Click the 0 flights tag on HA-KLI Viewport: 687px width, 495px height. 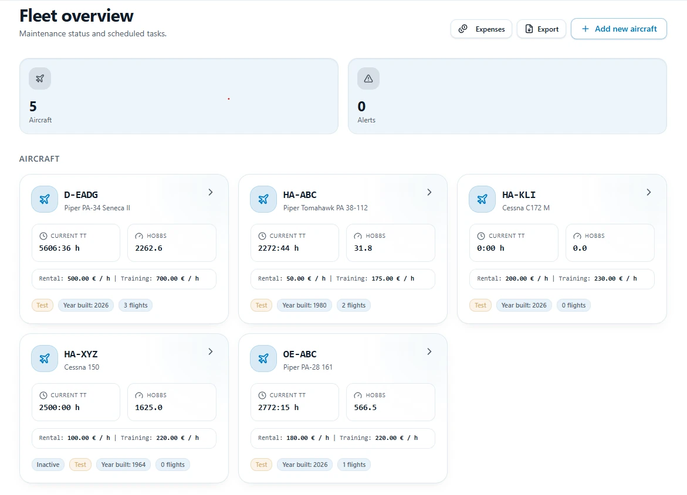point(574,305)
